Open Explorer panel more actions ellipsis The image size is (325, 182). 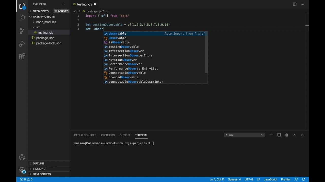63,4
